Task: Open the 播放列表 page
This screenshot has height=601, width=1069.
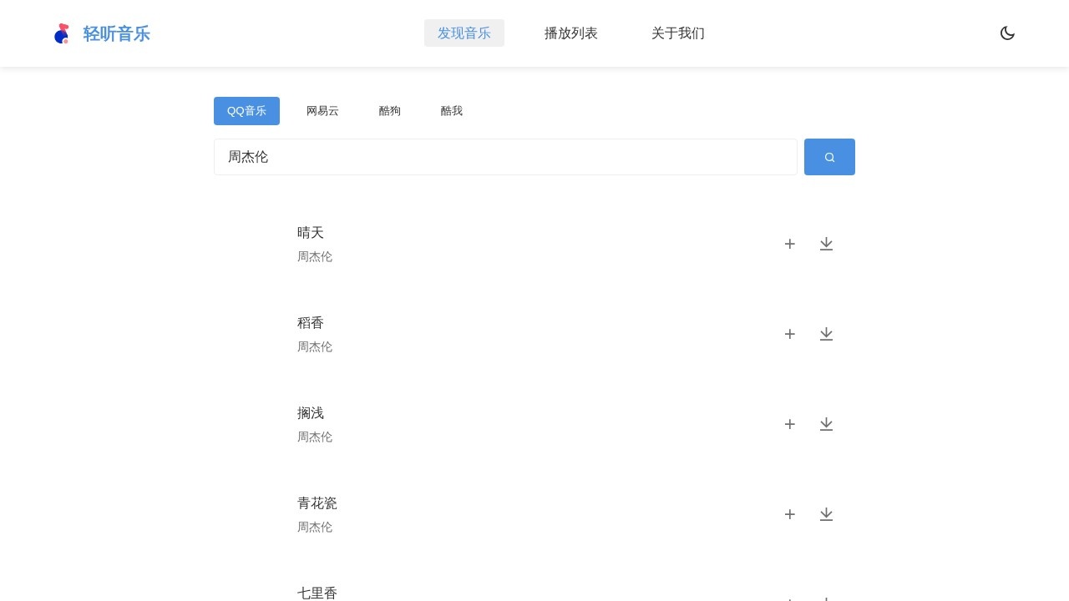Action: pos(571,33)
